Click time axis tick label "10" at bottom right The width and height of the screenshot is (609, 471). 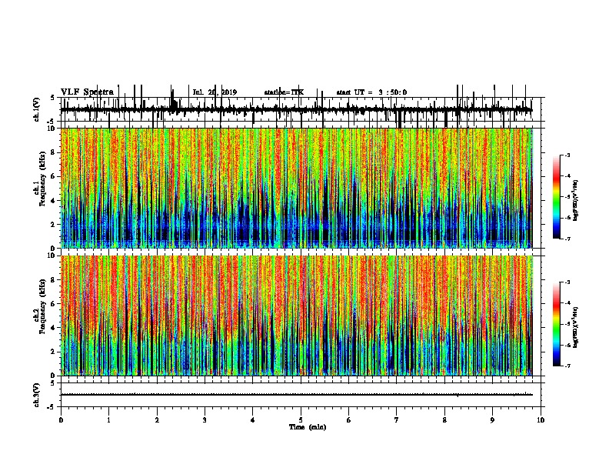pyautogui.click(x=541, y=419)
